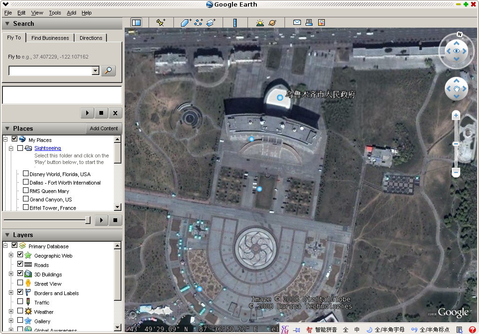Enable the Traffic layer
Viewport: 479px width, 334px height.
[20, 301]
